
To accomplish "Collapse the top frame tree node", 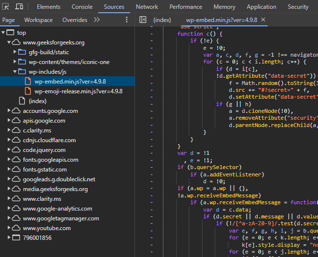I will coord(3,33).
